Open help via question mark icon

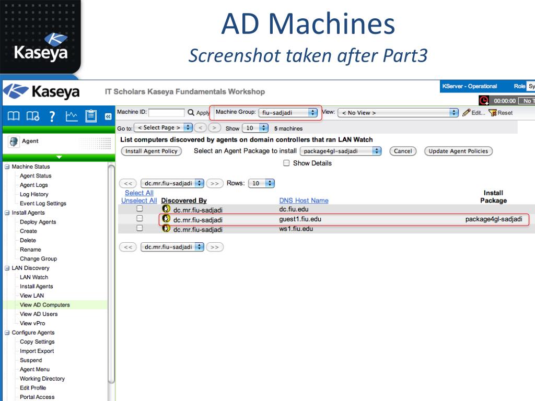[52, 116]
